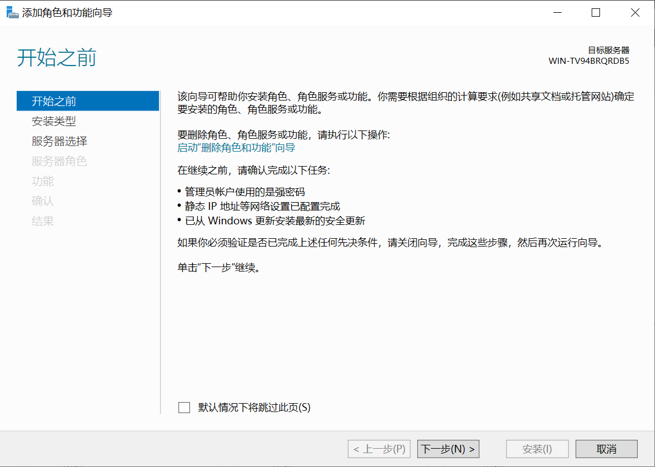
Task: Tick the 默认情况下将跳过此页 checkbox
Action: (184, 408)
